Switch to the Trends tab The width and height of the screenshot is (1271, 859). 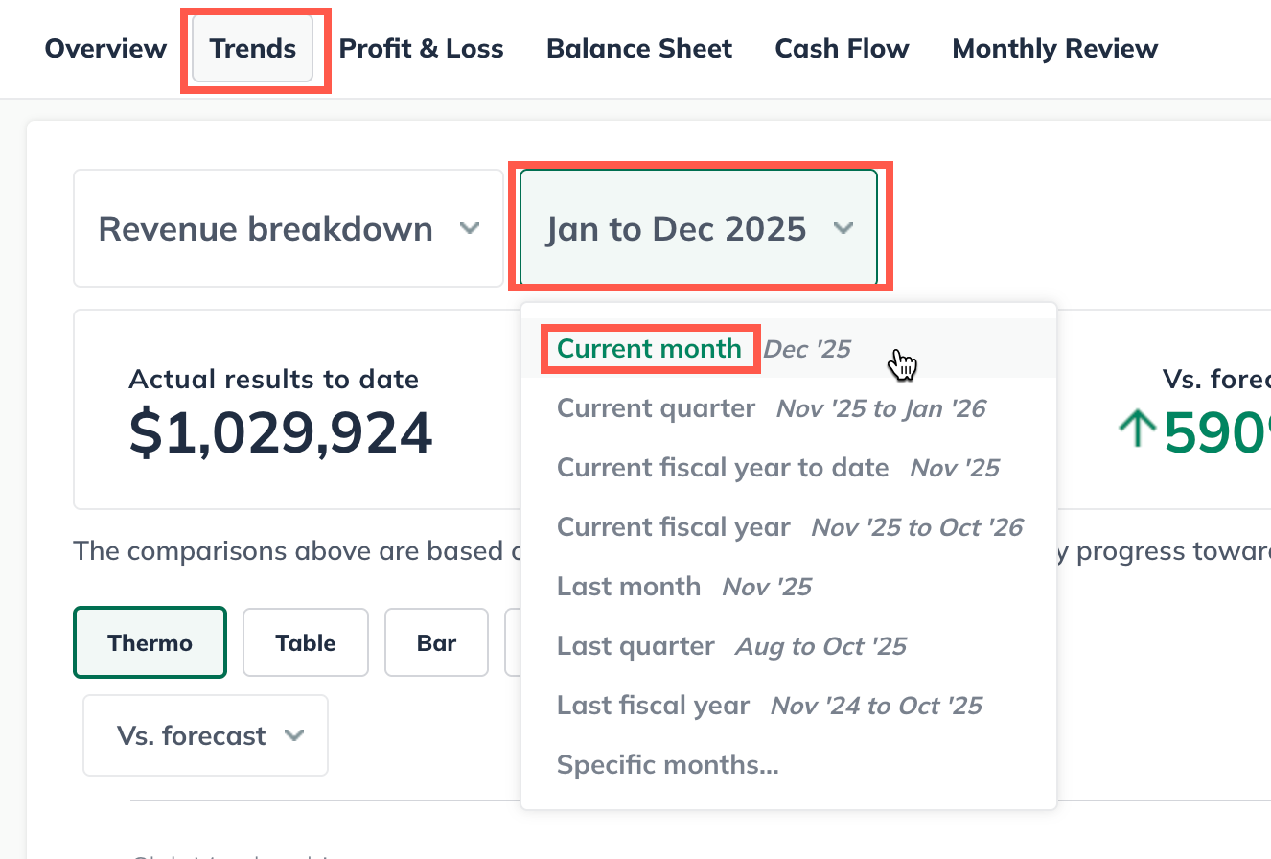point(253,49)
